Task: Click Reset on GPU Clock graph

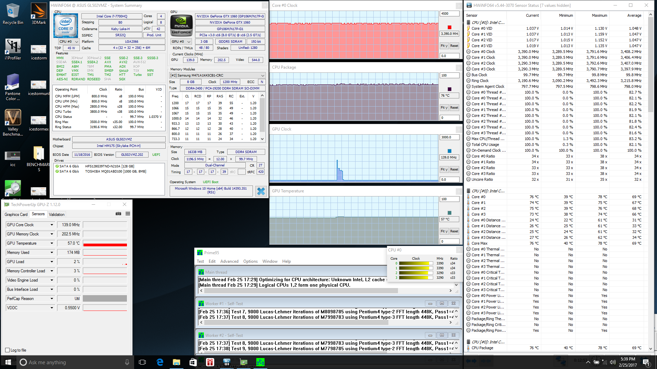Action: 454,169
